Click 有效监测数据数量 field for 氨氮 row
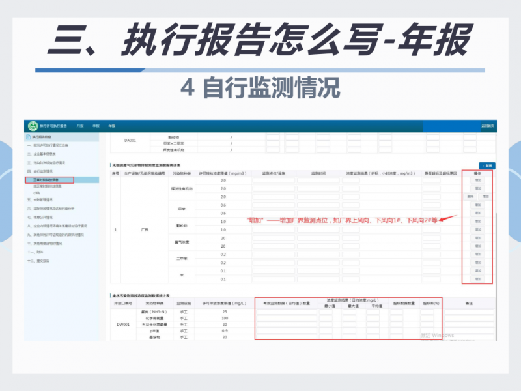 (287, 312)
